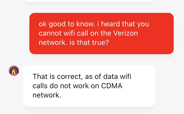
Task: Click the white agent reply bubble
Action: (89, 86)
